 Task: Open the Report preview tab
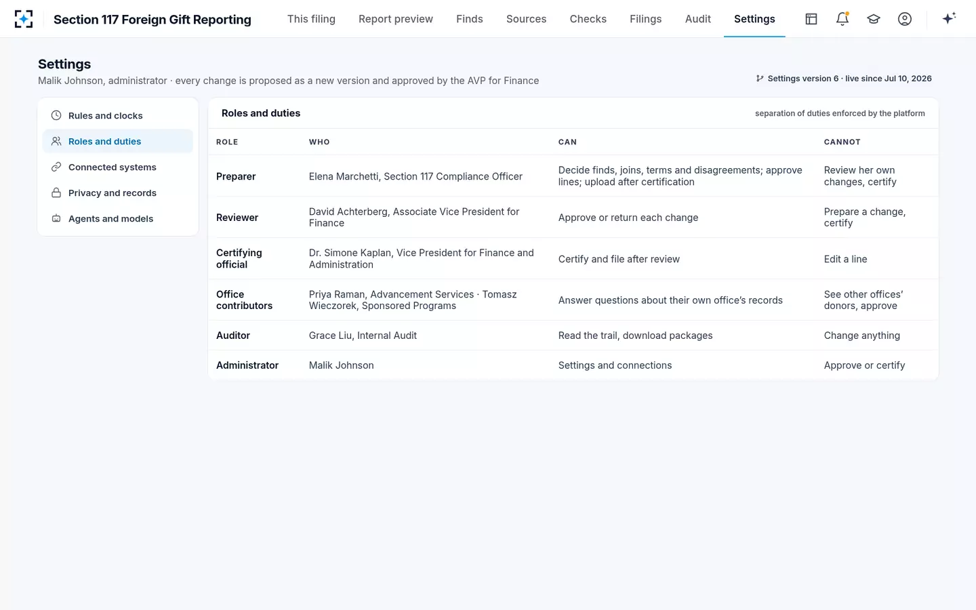click(396, 19)
